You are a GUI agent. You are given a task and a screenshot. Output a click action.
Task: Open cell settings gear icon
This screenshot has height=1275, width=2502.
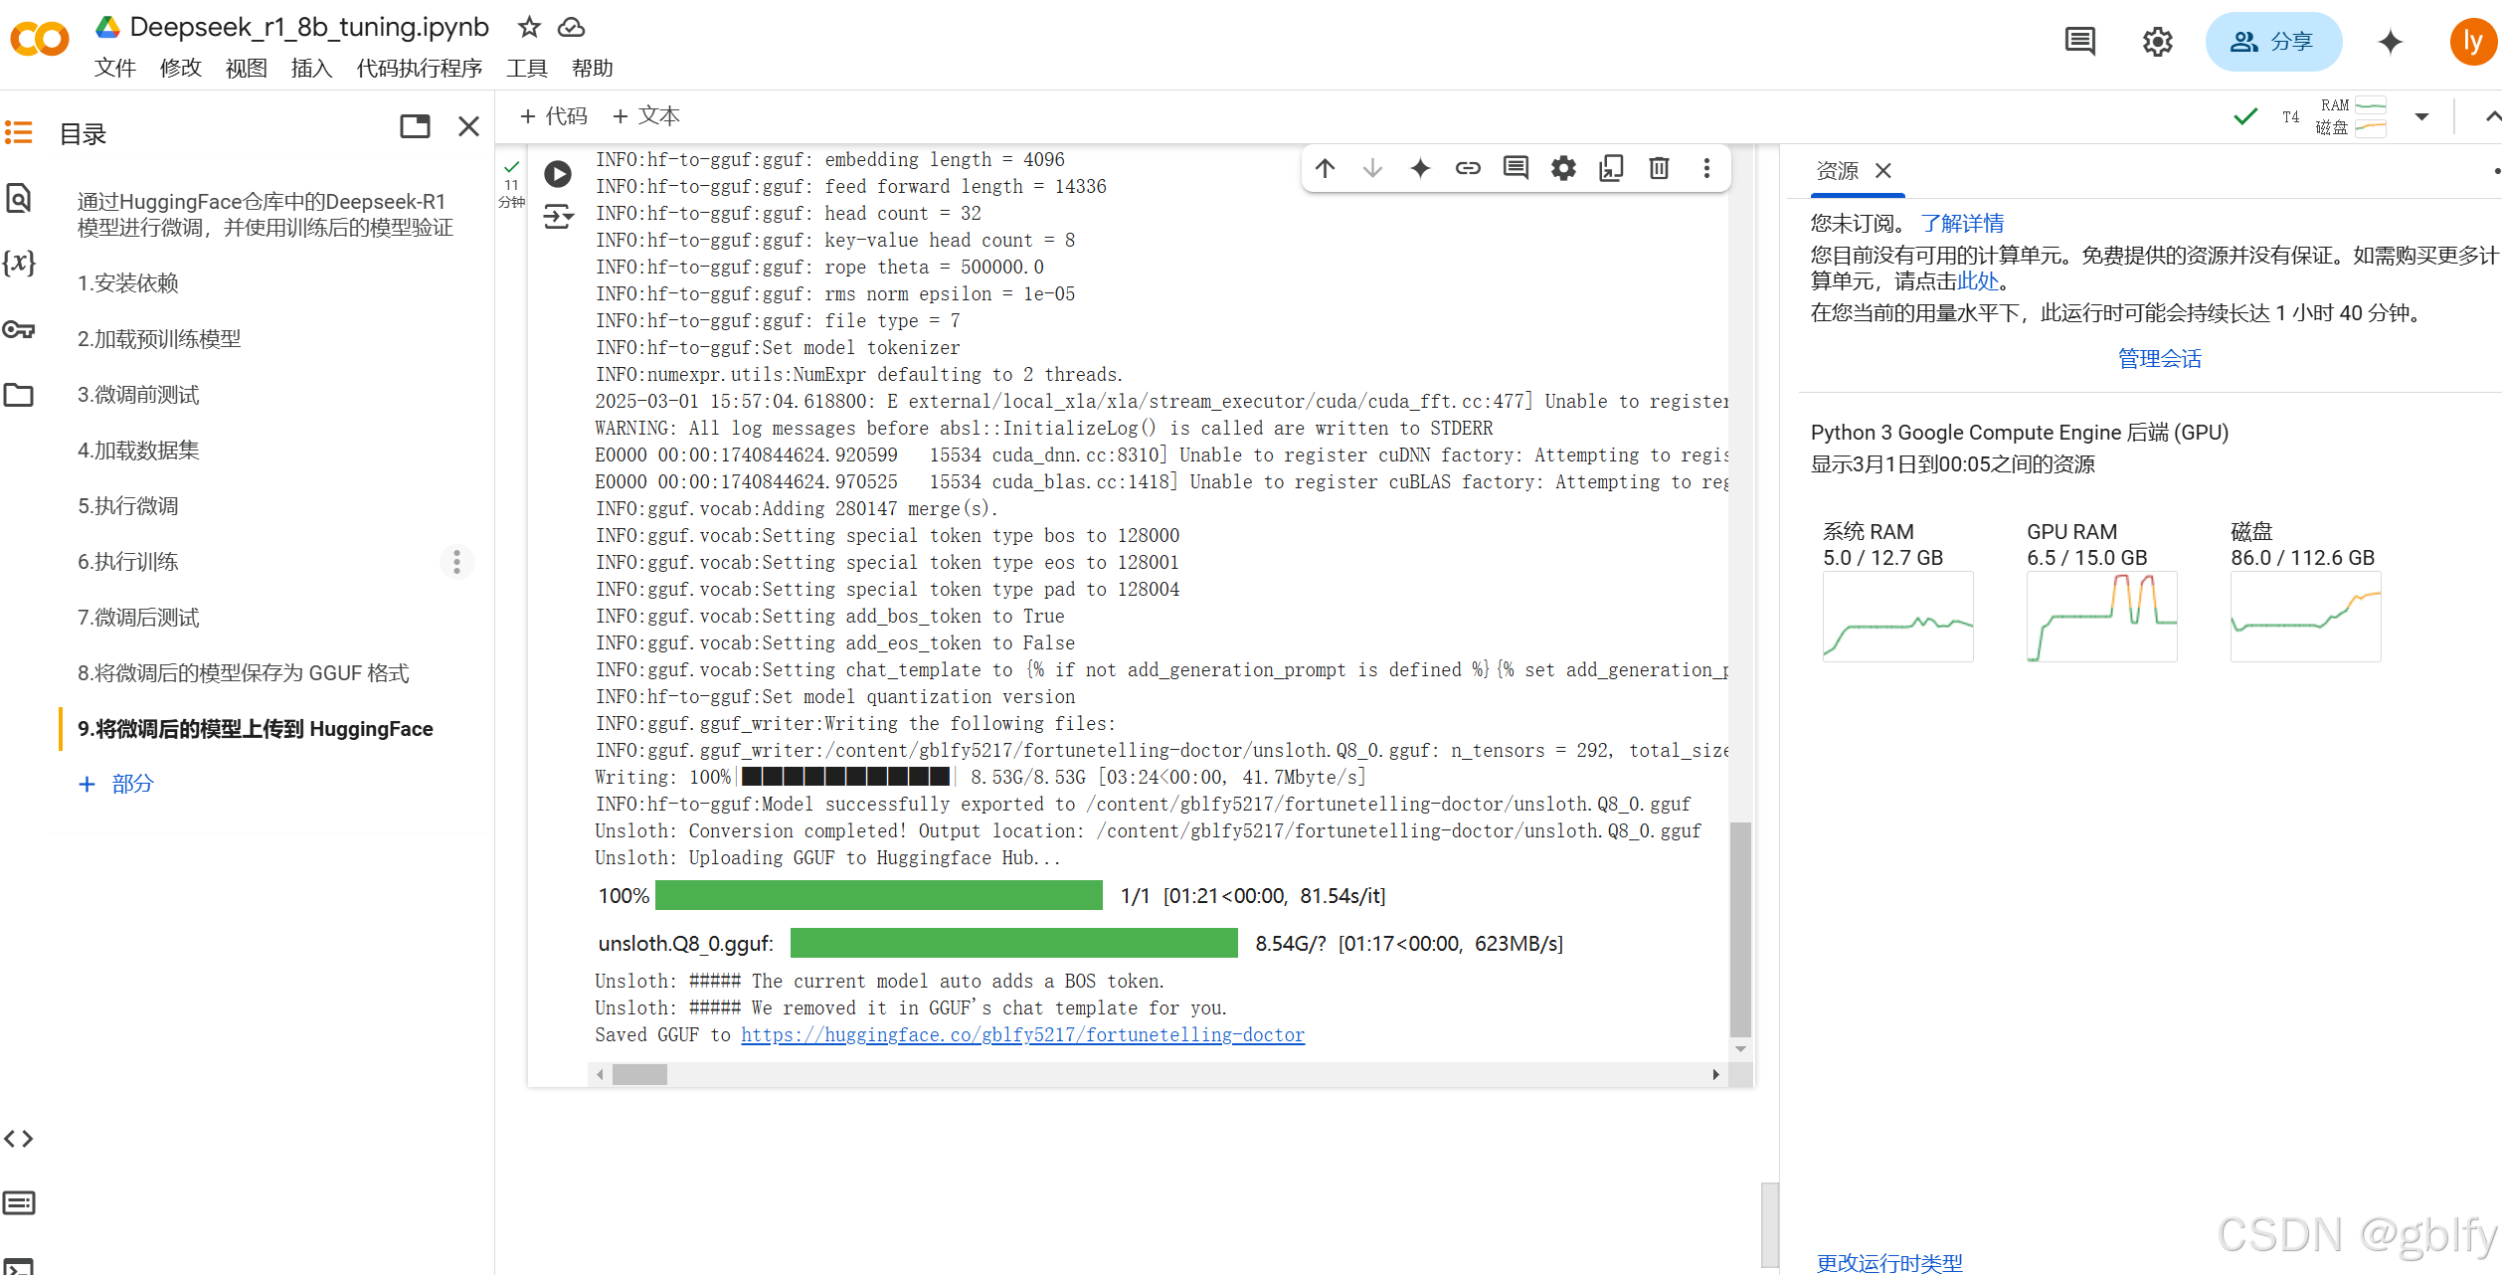pyautogui.click(x=1563, y=168)
